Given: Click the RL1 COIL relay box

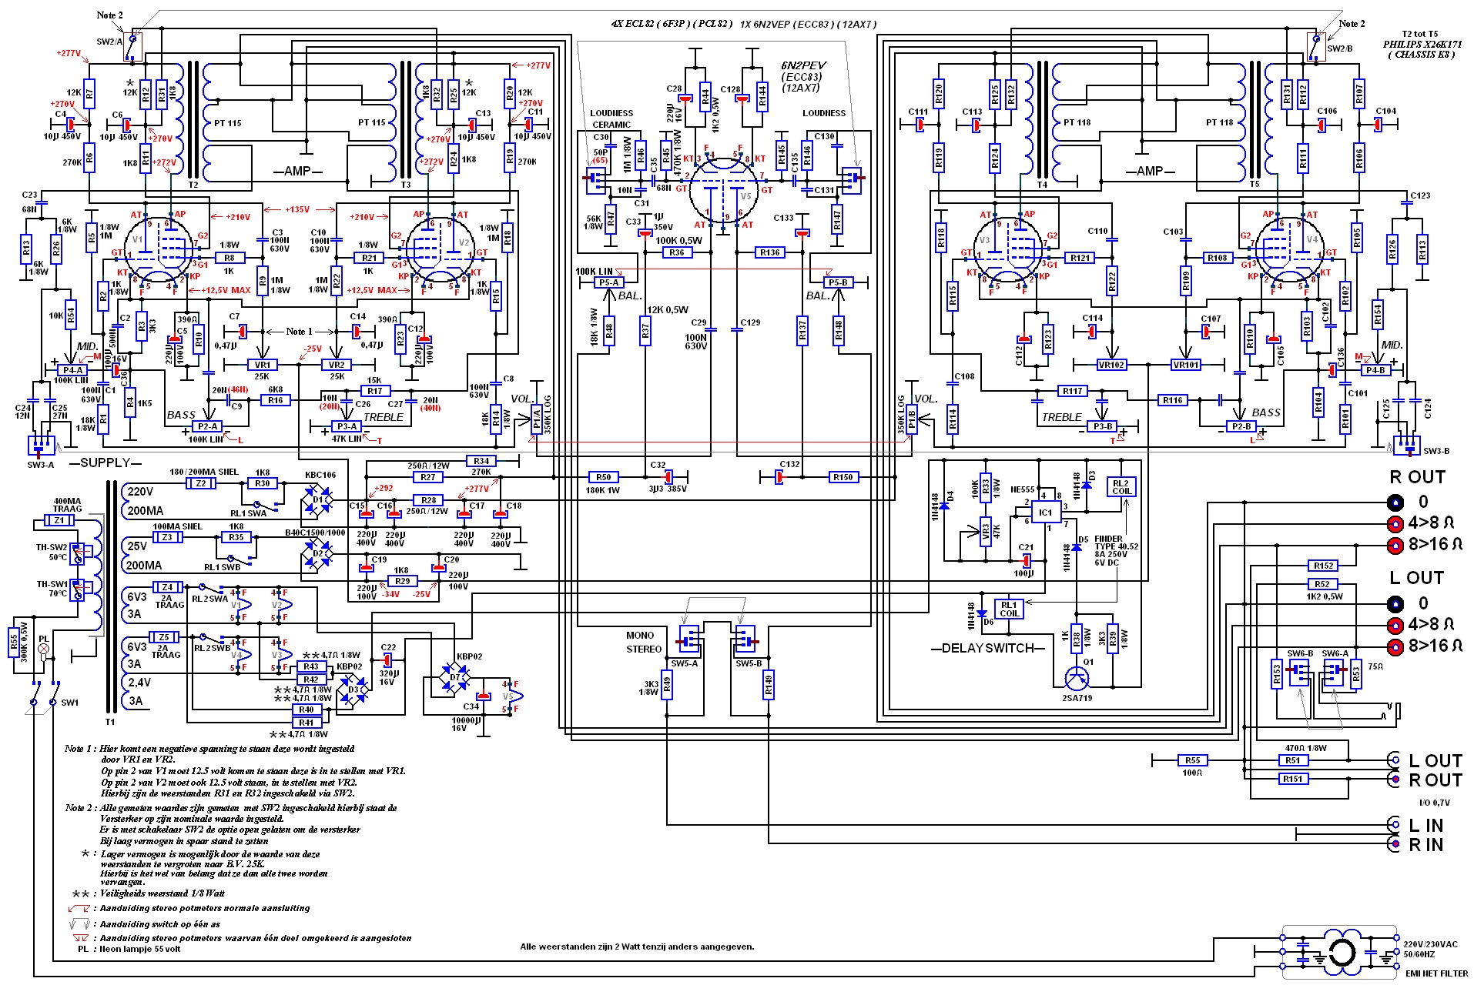Looking at the screenshot, I should (1009, 609).
